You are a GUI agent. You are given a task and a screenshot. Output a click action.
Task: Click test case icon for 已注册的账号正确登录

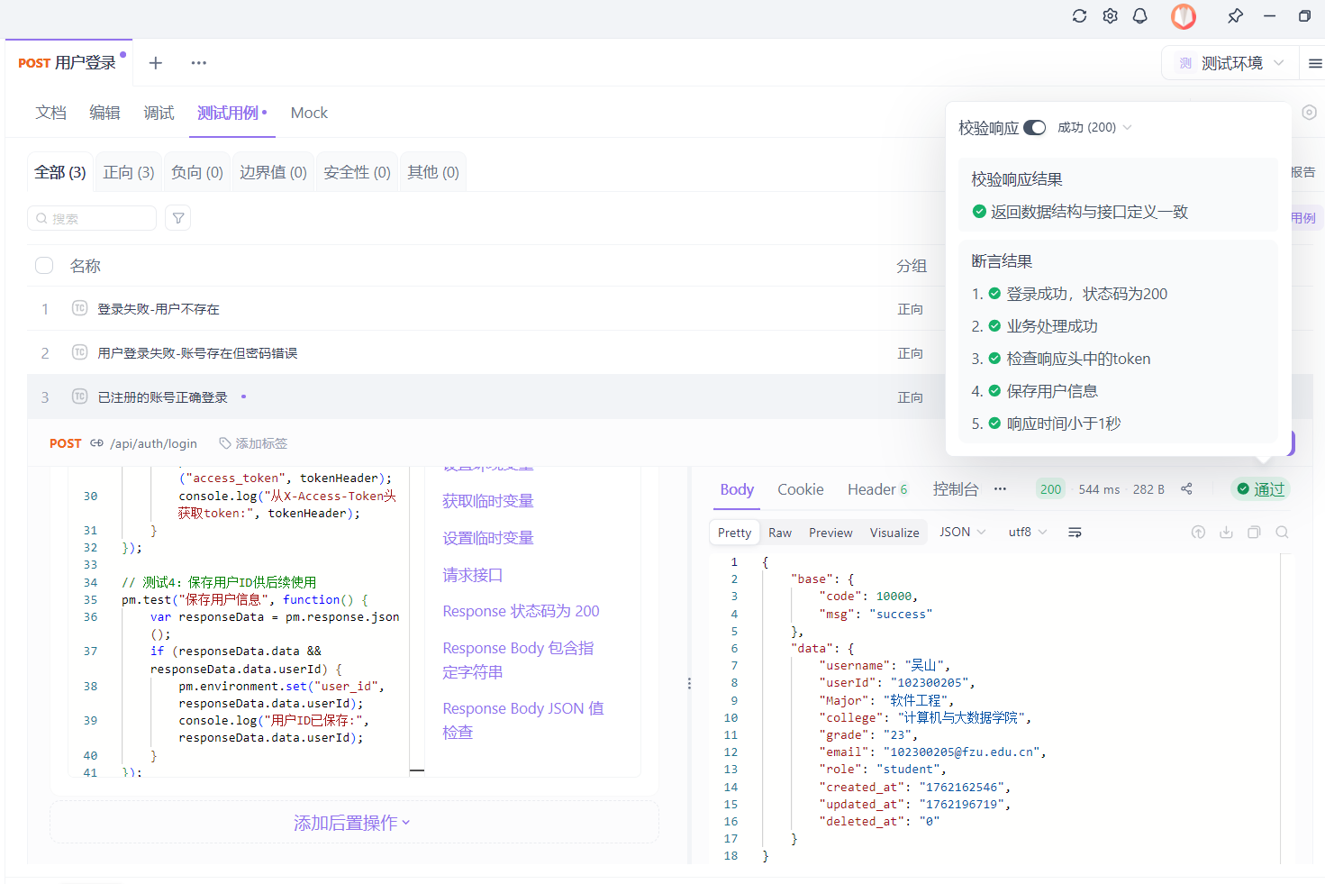pos(79,396)
